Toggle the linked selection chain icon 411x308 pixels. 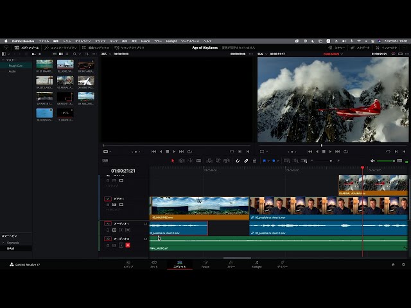point(246,160)
